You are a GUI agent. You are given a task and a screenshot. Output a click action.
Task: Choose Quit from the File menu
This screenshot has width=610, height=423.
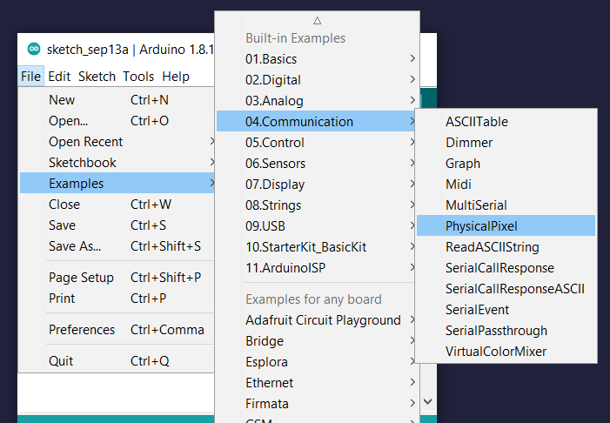tap(117, 361)
